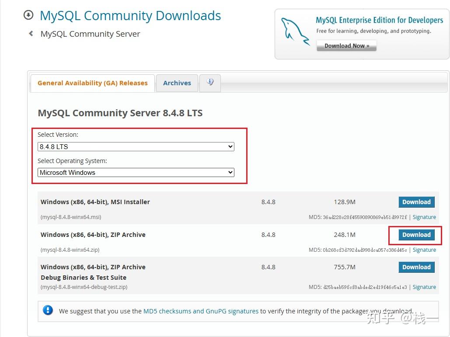Click the 755.7M size value
Screen dimensions: 450x337
345,267
